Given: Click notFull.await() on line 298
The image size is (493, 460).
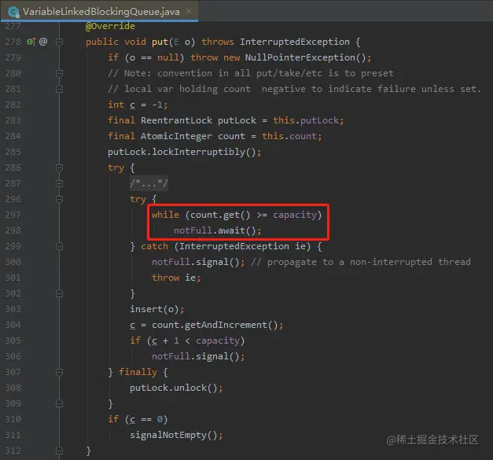Looking at the screenshot, I should click(217, 230).
